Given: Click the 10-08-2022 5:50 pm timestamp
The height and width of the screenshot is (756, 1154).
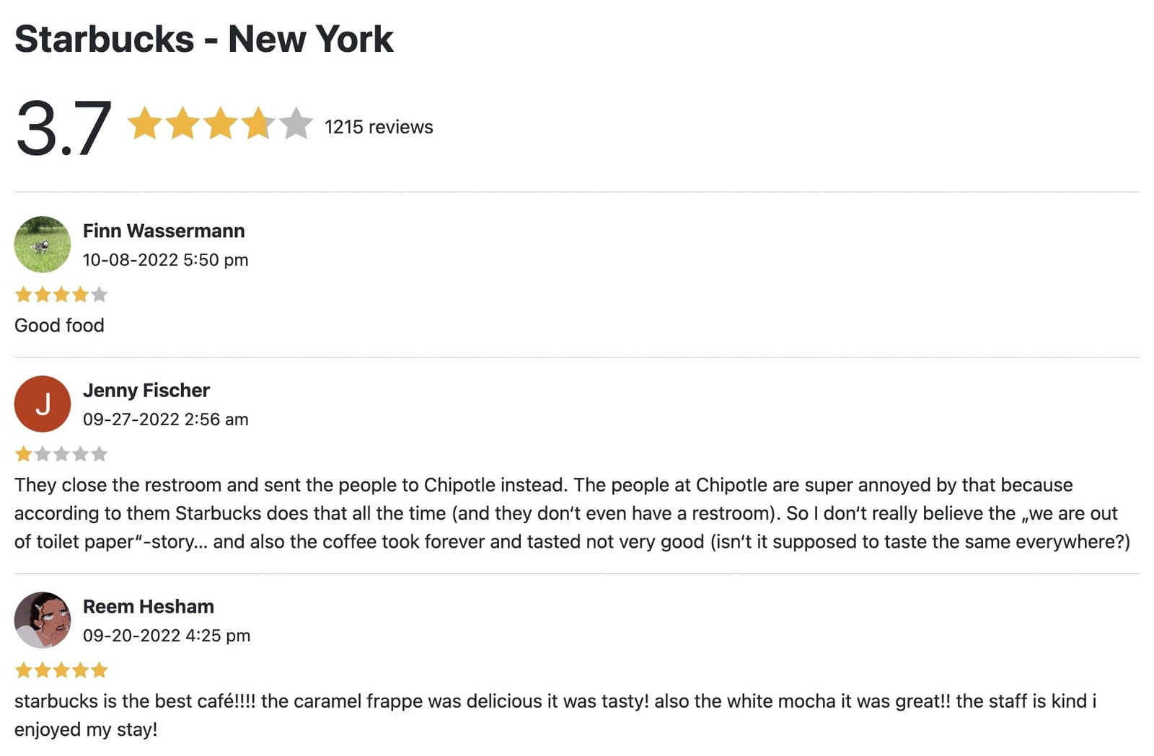Looking at the screenshot, I should click(x=166, y=259).
